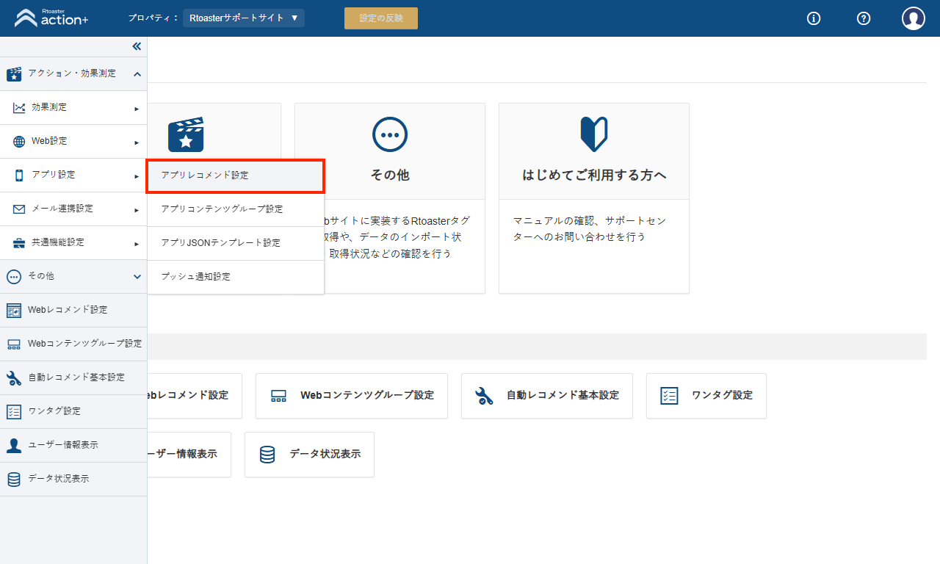The image size is (940, 564).
Task: Click データ状況表示 shortcut button label
Action: click(x=325, y=454)
